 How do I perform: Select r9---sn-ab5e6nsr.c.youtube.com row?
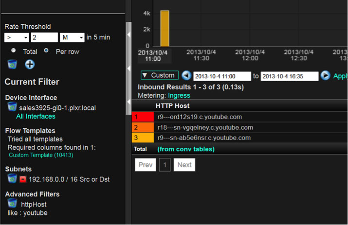coord(239,138)
